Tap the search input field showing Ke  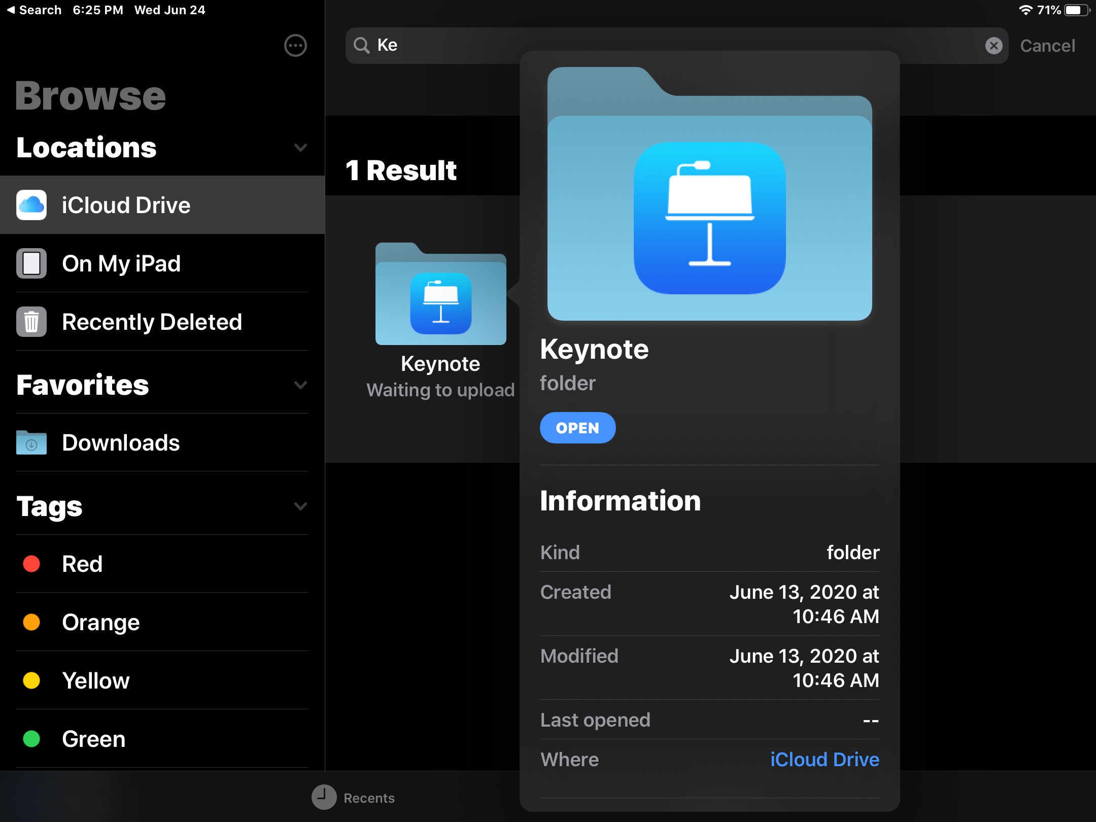676,45
